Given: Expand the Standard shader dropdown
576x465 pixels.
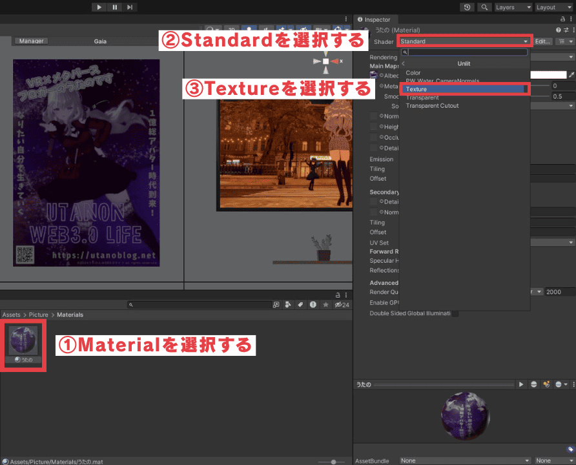Looking at the screenshot, I should pos(464,41).
